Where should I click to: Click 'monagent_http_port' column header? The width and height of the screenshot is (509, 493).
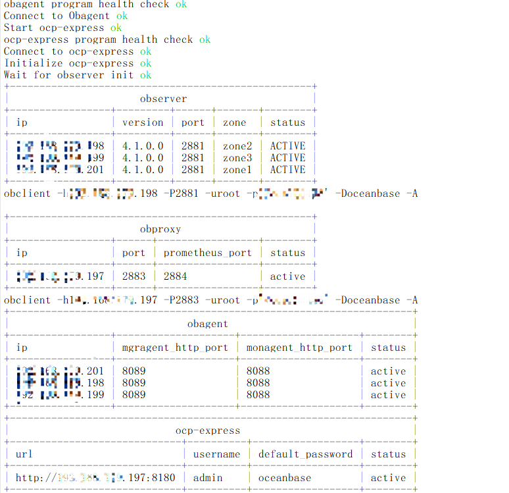299,348
